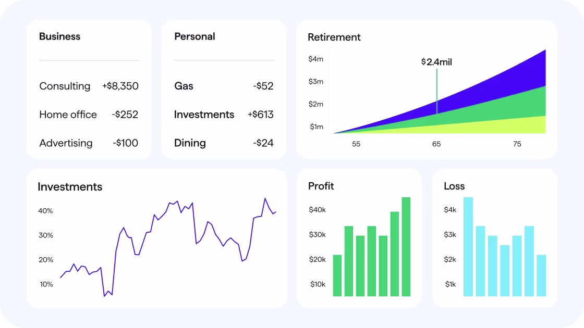Click the $2.4mil annotation marker
This screenshot has height=328, width=584.
[x=436, y=61]
